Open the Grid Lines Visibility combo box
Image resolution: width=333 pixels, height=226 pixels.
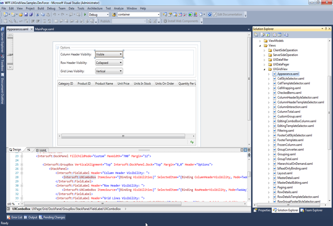click(109, 71)
